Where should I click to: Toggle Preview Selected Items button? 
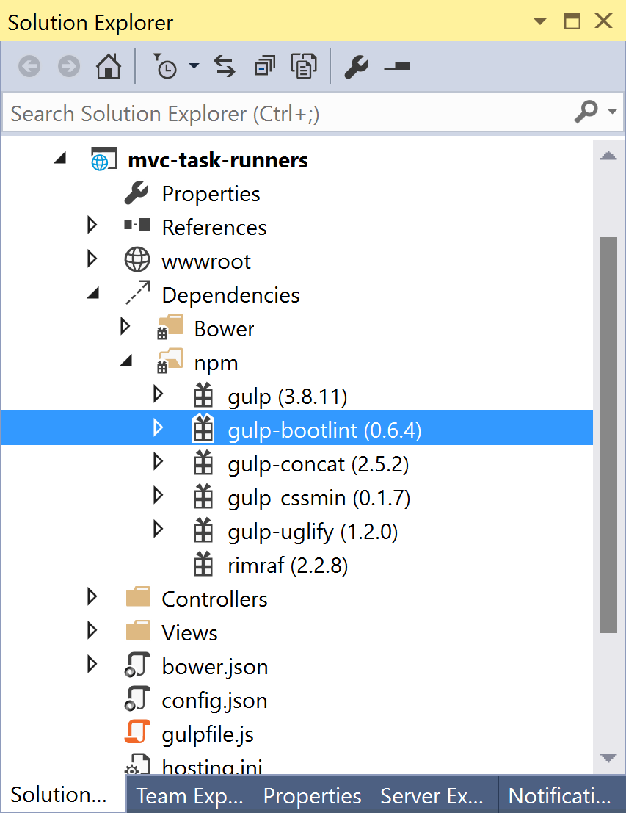(397, 67)
